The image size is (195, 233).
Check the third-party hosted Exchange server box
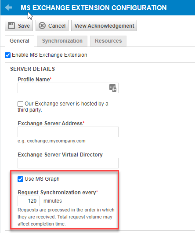[20, 104]
